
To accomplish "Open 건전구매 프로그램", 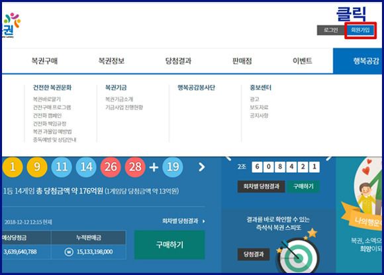I will point(52,107).
